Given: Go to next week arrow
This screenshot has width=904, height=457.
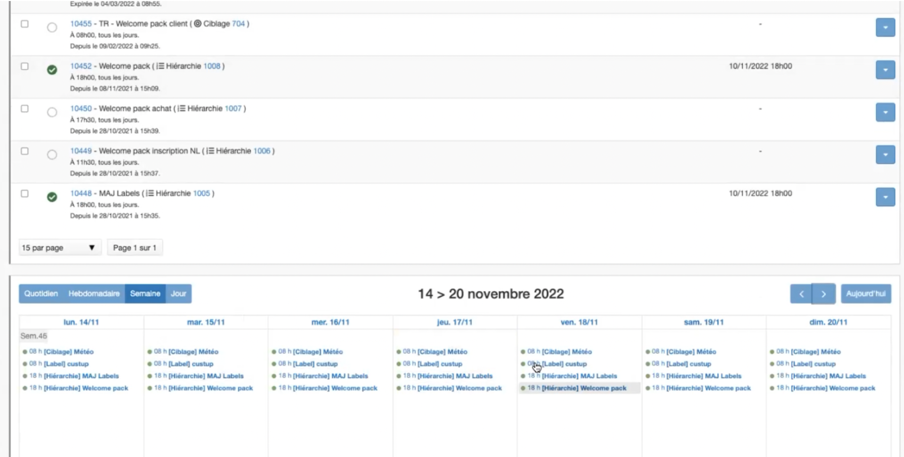Looking at the screenshot, I should [x=824, y=294].
